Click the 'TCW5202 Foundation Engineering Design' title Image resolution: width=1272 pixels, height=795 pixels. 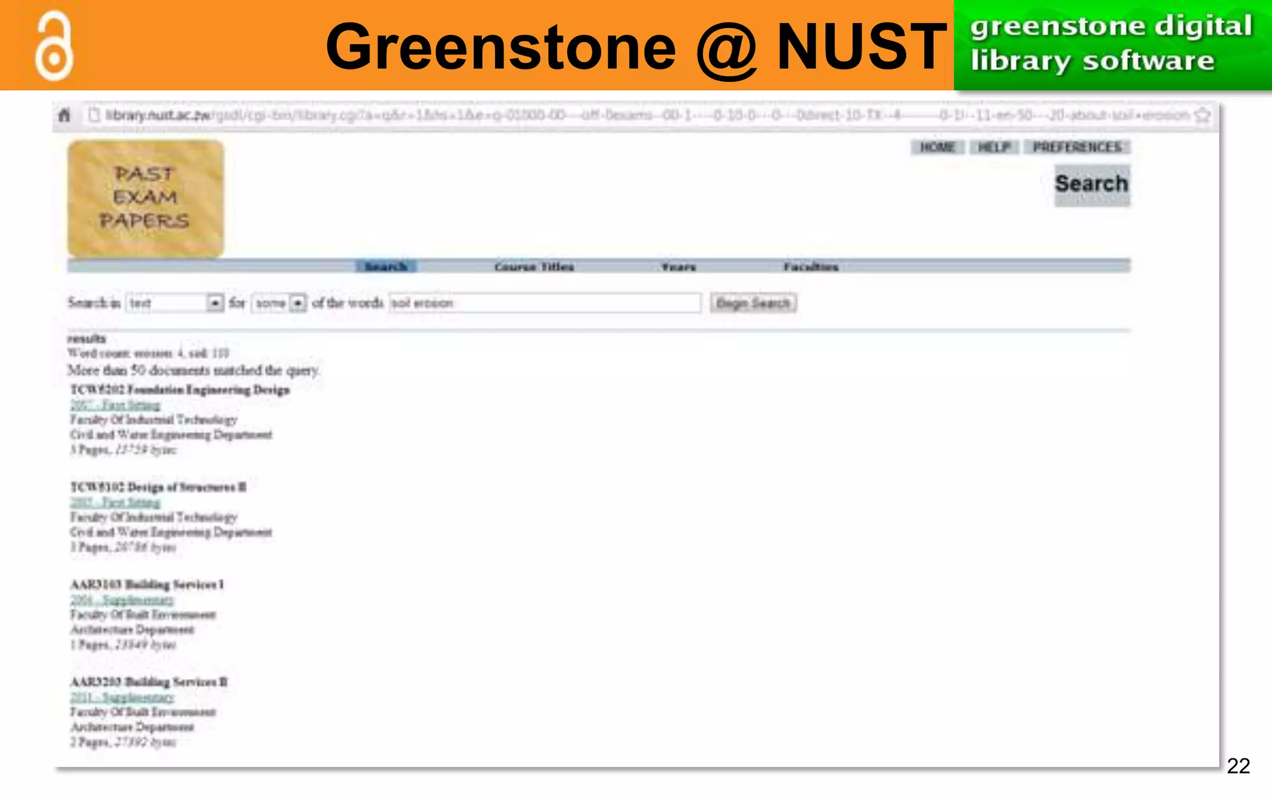point(180,389)
